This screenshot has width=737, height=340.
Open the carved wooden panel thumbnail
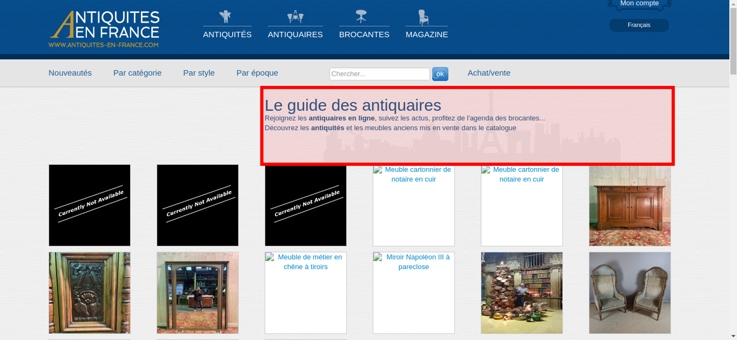click(90, 293)
